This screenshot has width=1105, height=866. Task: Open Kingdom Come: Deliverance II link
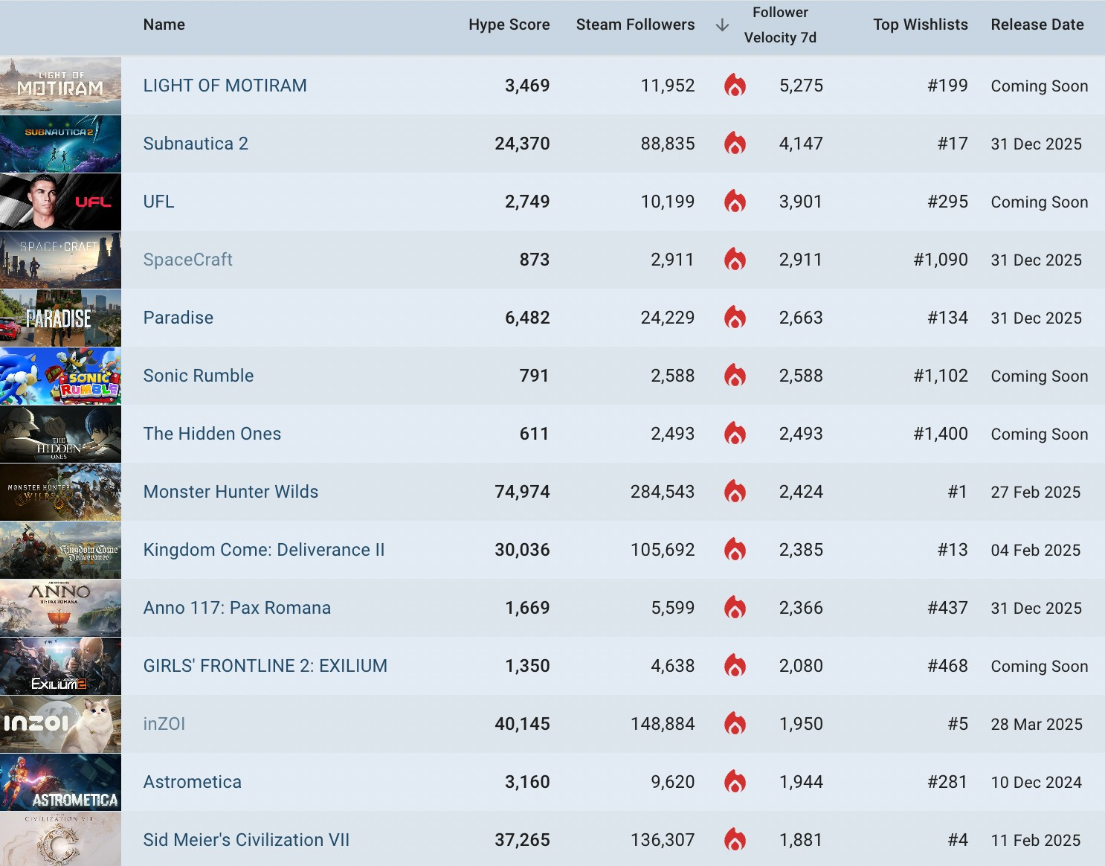pyautogui.click(x=264, y=550)
